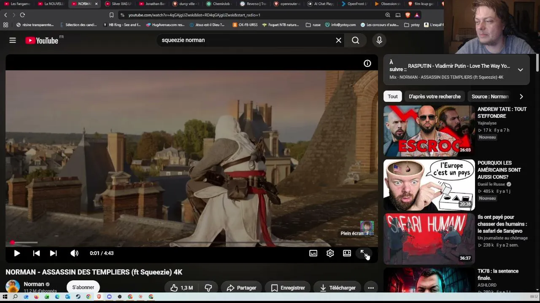This screenshot has width=540, height=303.
Task: Toggle subtitles on the player
Action: tap(313, 253)
